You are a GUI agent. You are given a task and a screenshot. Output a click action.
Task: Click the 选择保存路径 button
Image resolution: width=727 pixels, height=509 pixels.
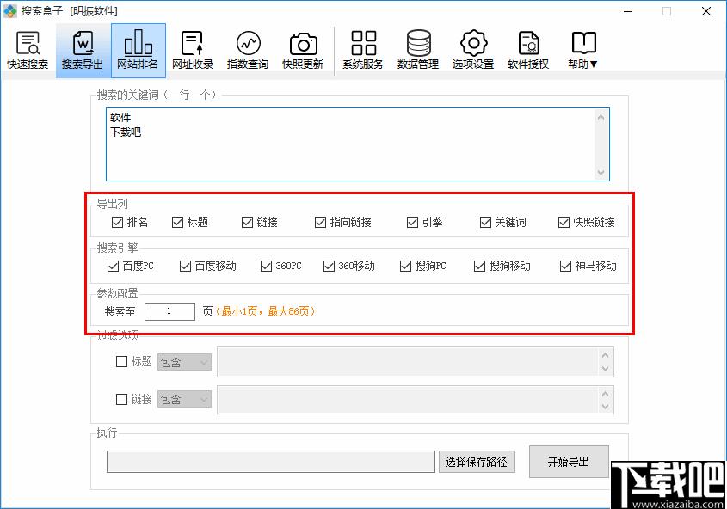coord(477,462)
